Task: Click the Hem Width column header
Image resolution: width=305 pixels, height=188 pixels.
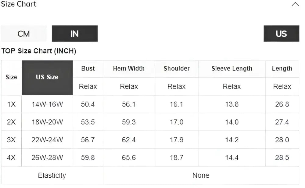Action: 129,69
